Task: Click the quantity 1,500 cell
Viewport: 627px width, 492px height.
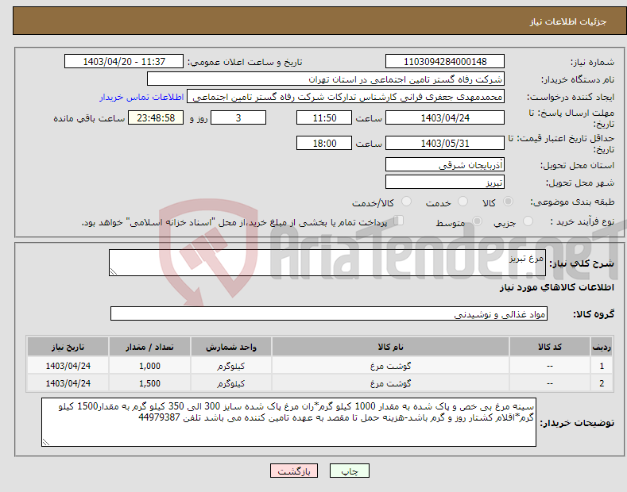Action: (x=149, y=383)
